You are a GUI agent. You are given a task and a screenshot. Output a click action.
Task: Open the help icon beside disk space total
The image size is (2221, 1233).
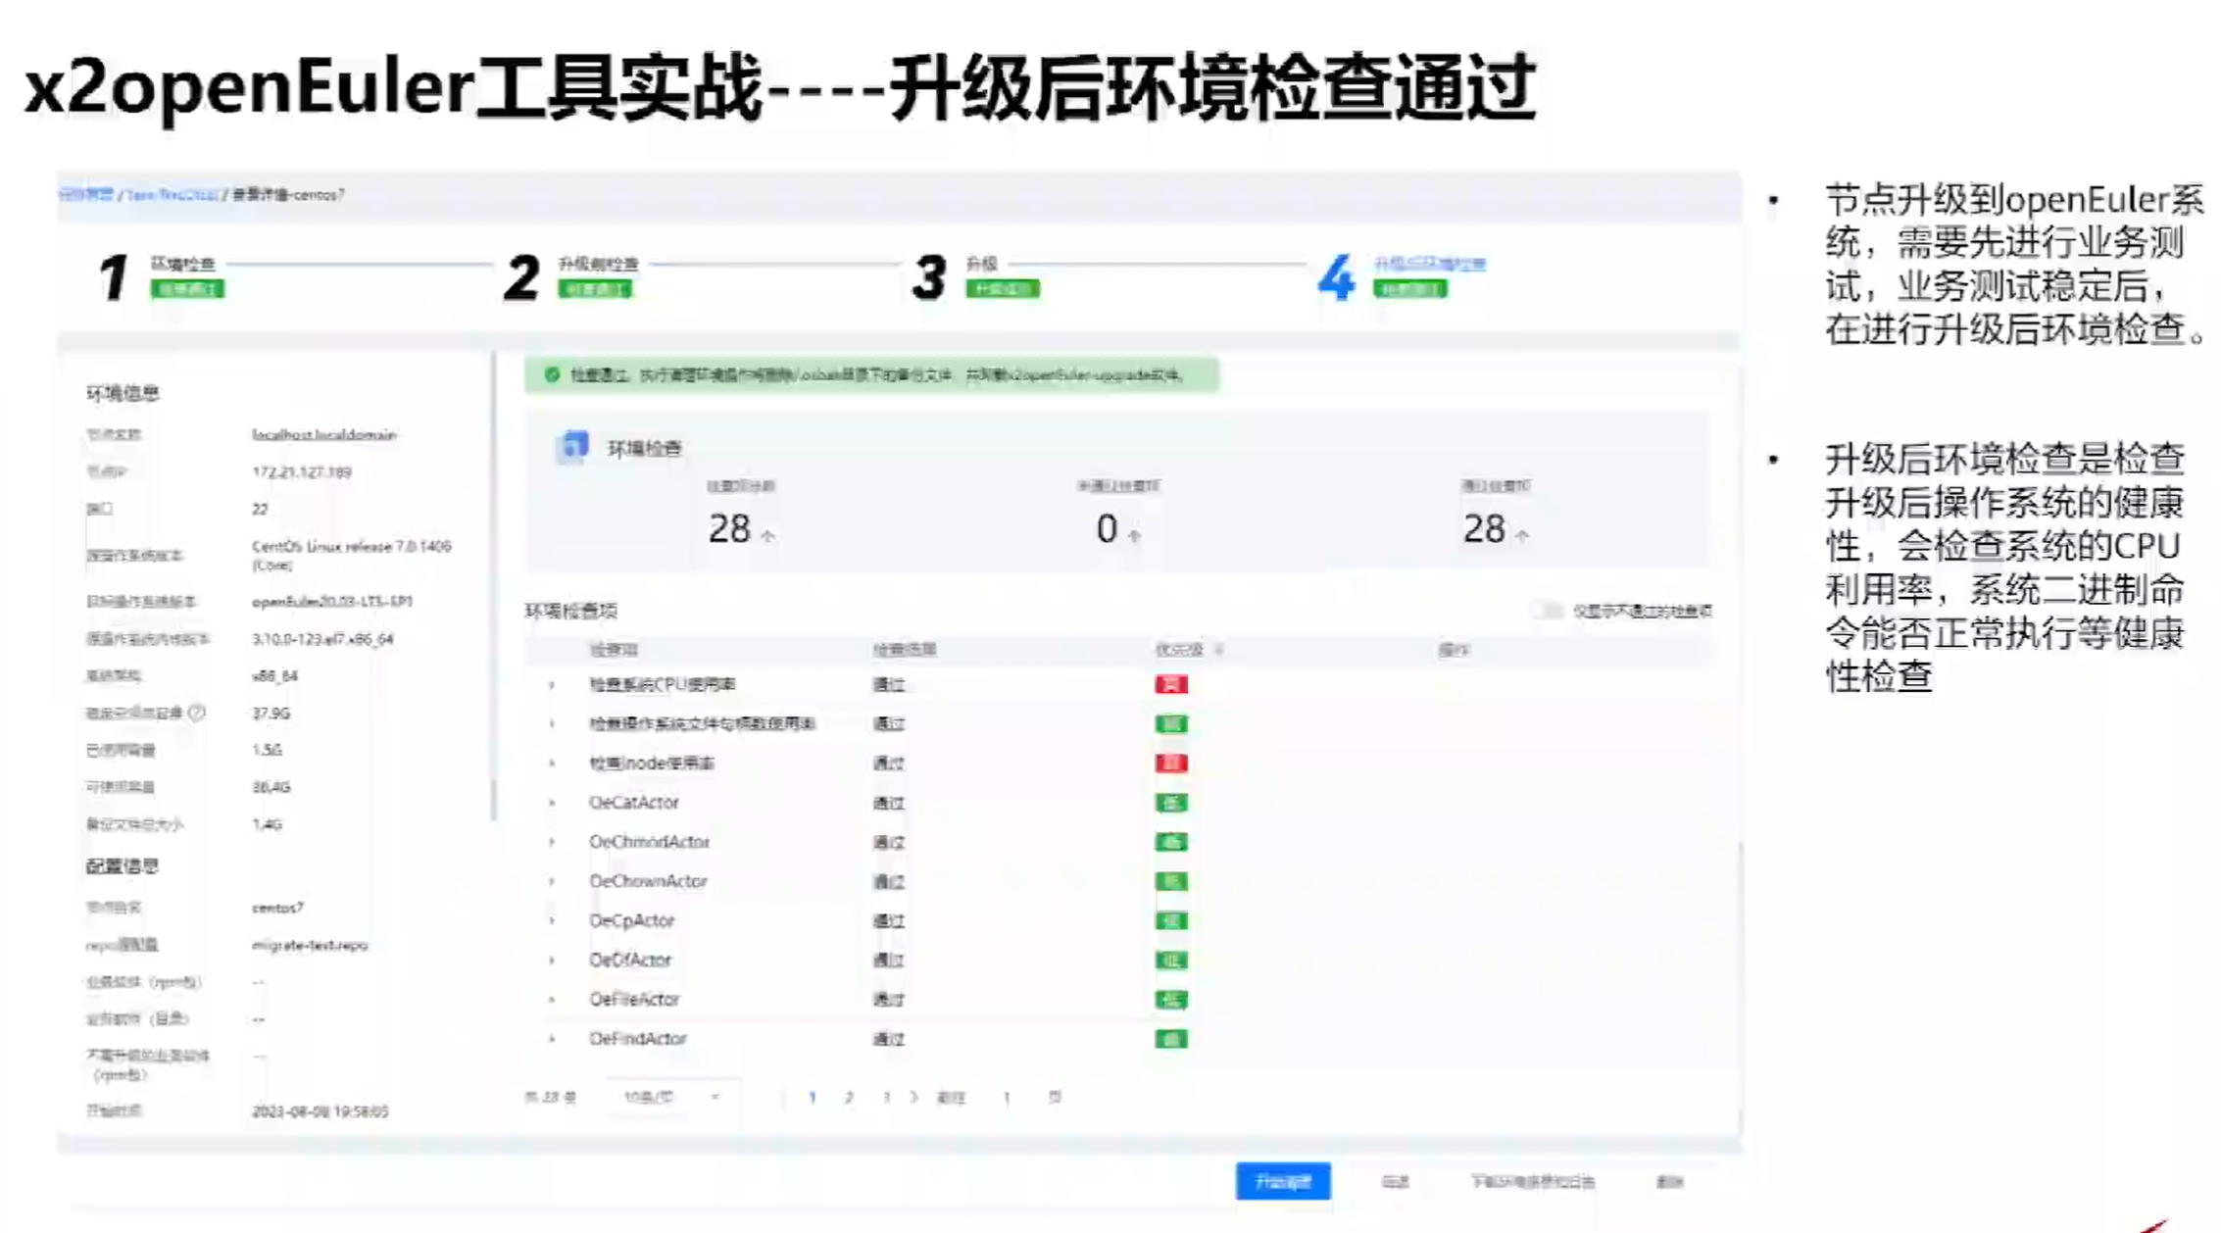pyautogui.click(x=197, y=713)
